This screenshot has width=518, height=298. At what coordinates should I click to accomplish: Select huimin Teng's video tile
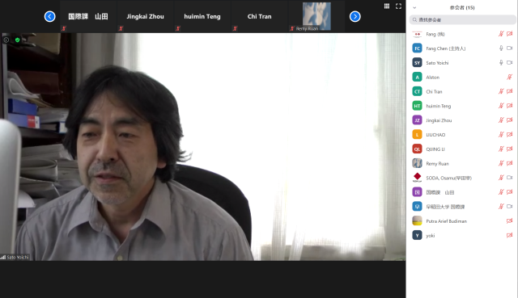coord(202,16)
